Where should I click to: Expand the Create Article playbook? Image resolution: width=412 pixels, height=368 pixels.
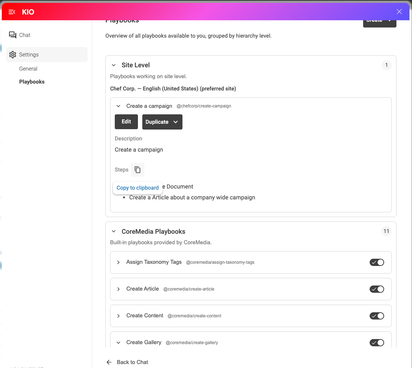click(118, 289)
